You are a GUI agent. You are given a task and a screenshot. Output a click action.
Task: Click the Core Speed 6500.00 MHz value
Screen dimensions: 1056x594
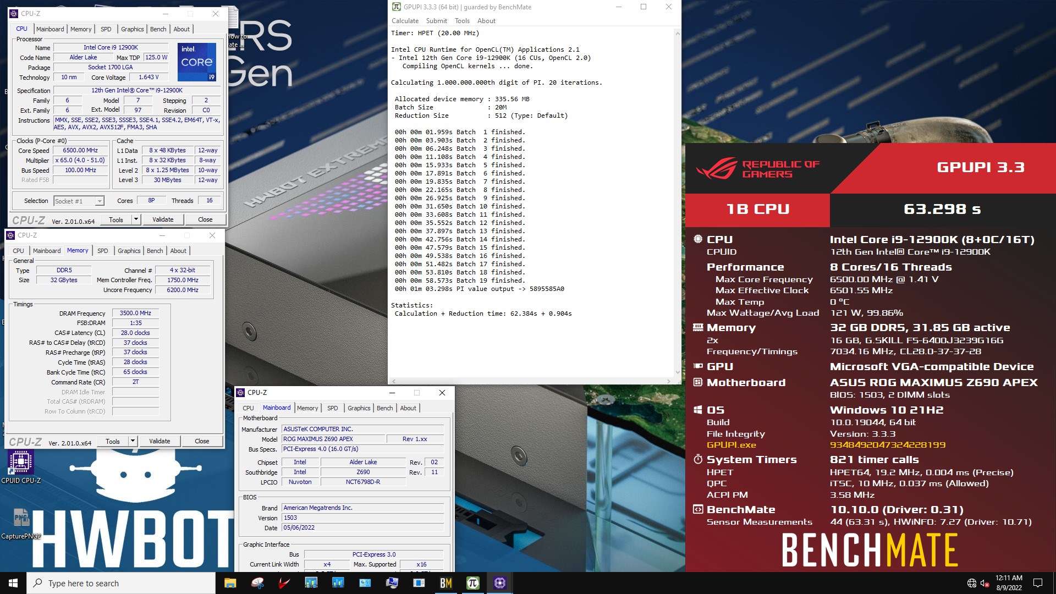[80, 150]
